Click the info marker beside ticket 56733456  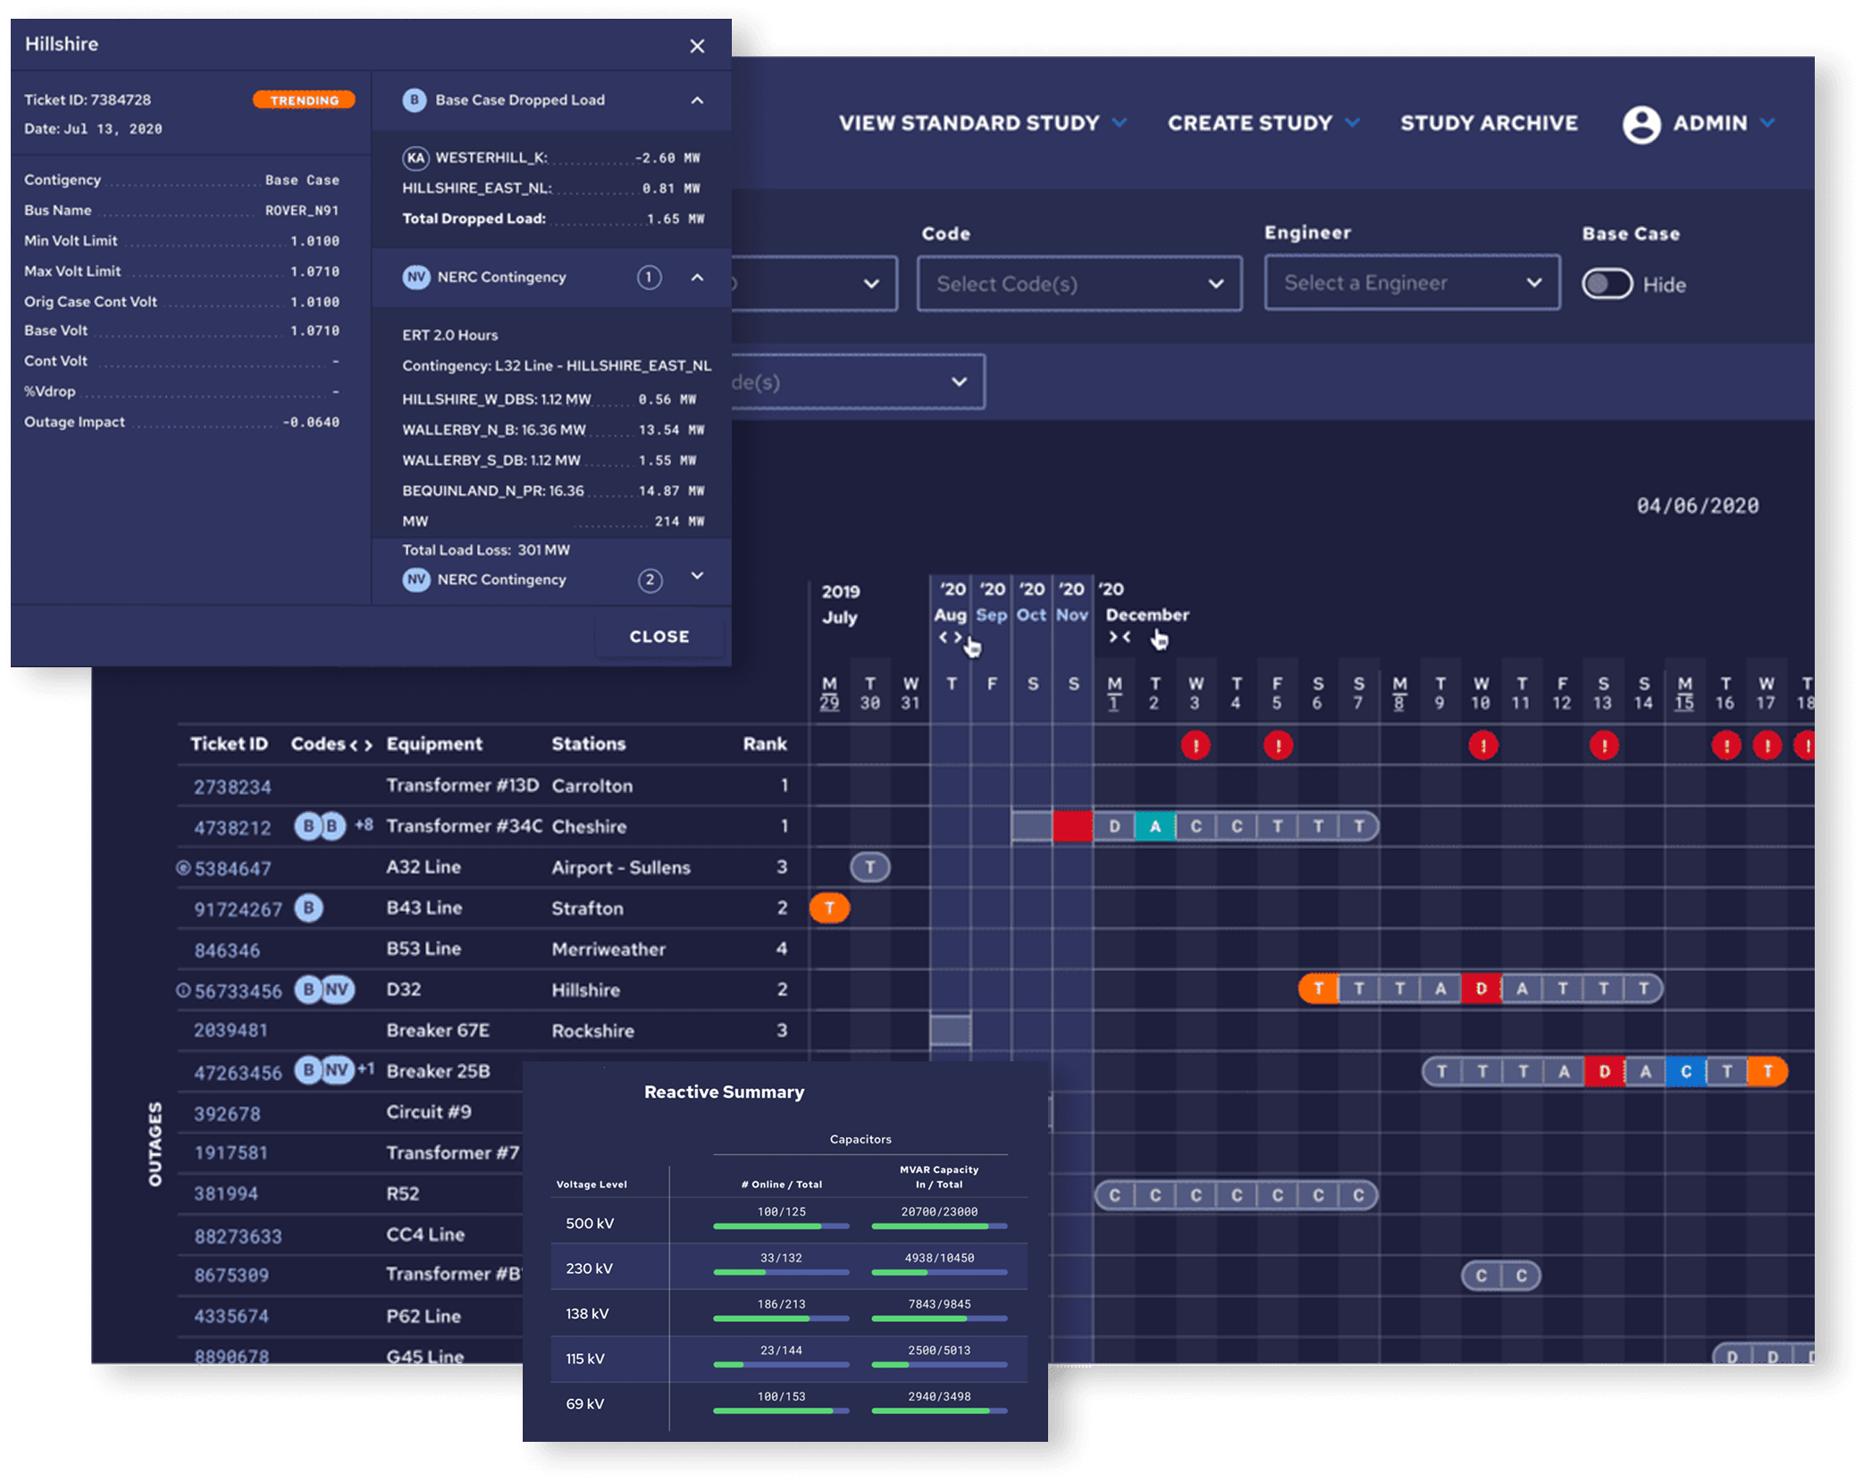click(x=183, y=990)
